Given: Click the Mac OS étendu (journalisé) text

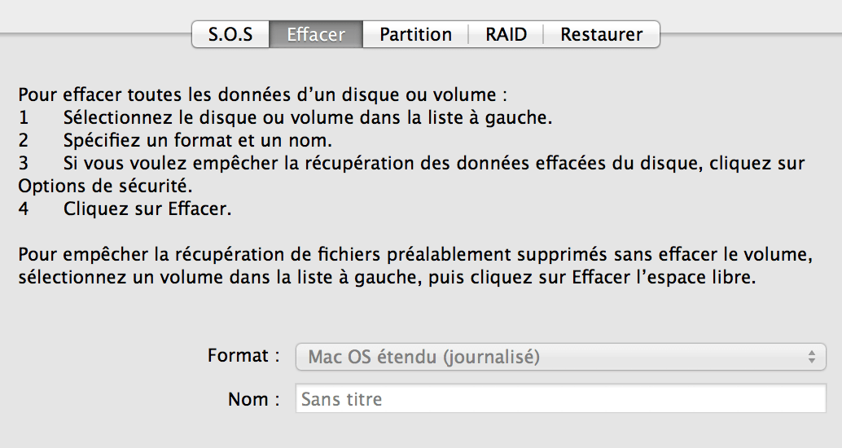Looking at the screenshot, I should (423, 357).
